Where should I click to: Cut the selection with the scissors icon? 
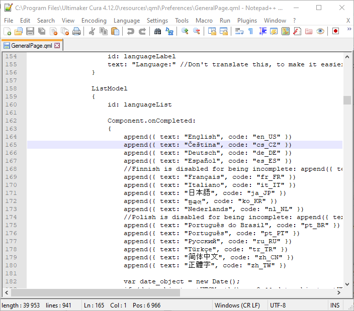click(x=92, y=31)
